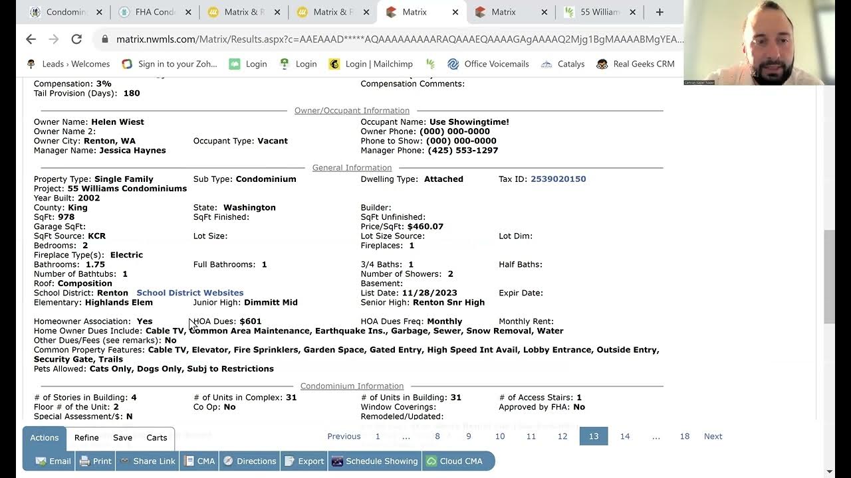Viewport: 851px width, 478px height.
Task: Click the video call participant thumbnail
Action: coord(759,42)
